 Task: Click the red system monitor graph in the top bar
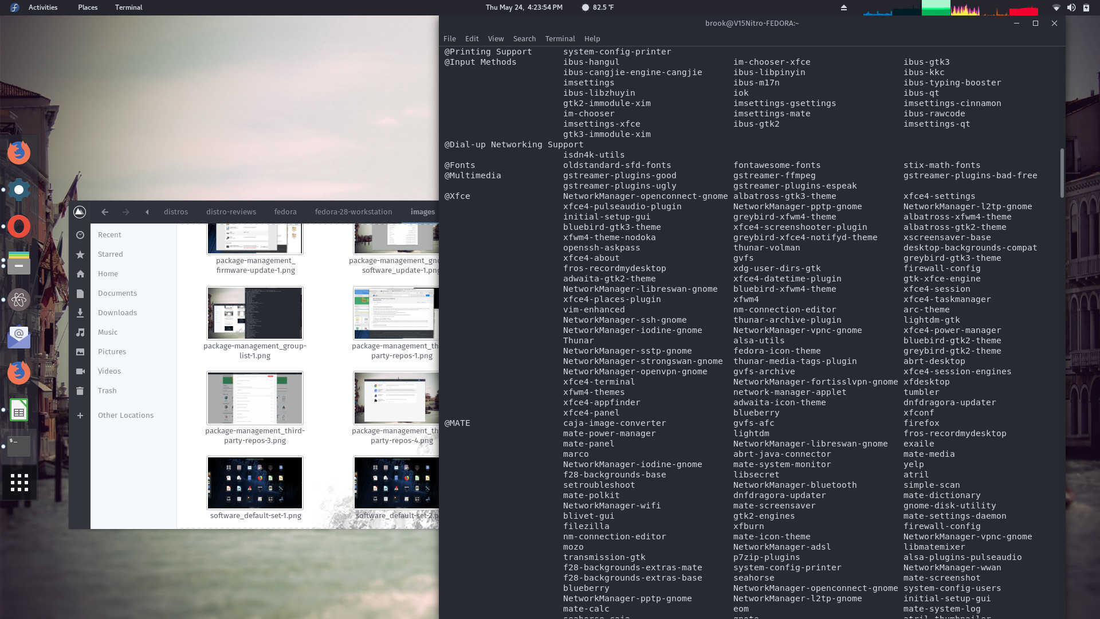click(1023, 10)
